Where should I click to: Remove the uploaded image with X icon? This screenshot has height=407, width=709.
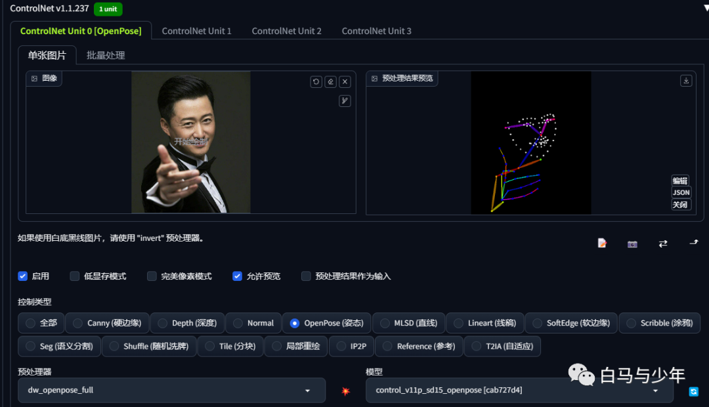click(x=345, y=82)
